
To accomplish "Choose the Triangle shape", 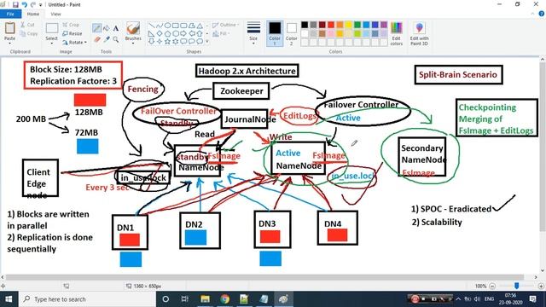I will [x=200, y=26].
